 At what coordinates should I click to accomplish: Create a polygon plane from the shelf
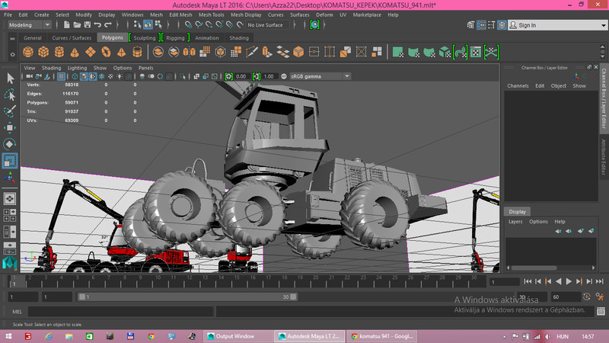pos(91,52)
